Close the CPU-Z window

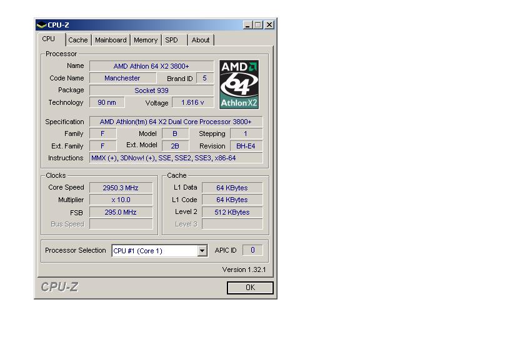pos(269,25)
